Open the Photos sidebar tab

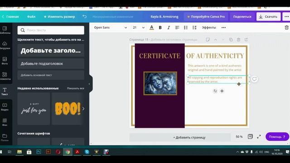pos(5,61)
